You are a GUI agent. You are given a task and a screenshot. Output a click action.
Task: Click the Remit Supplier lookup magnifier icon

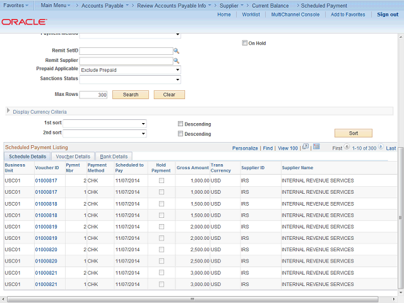point(177,61)
